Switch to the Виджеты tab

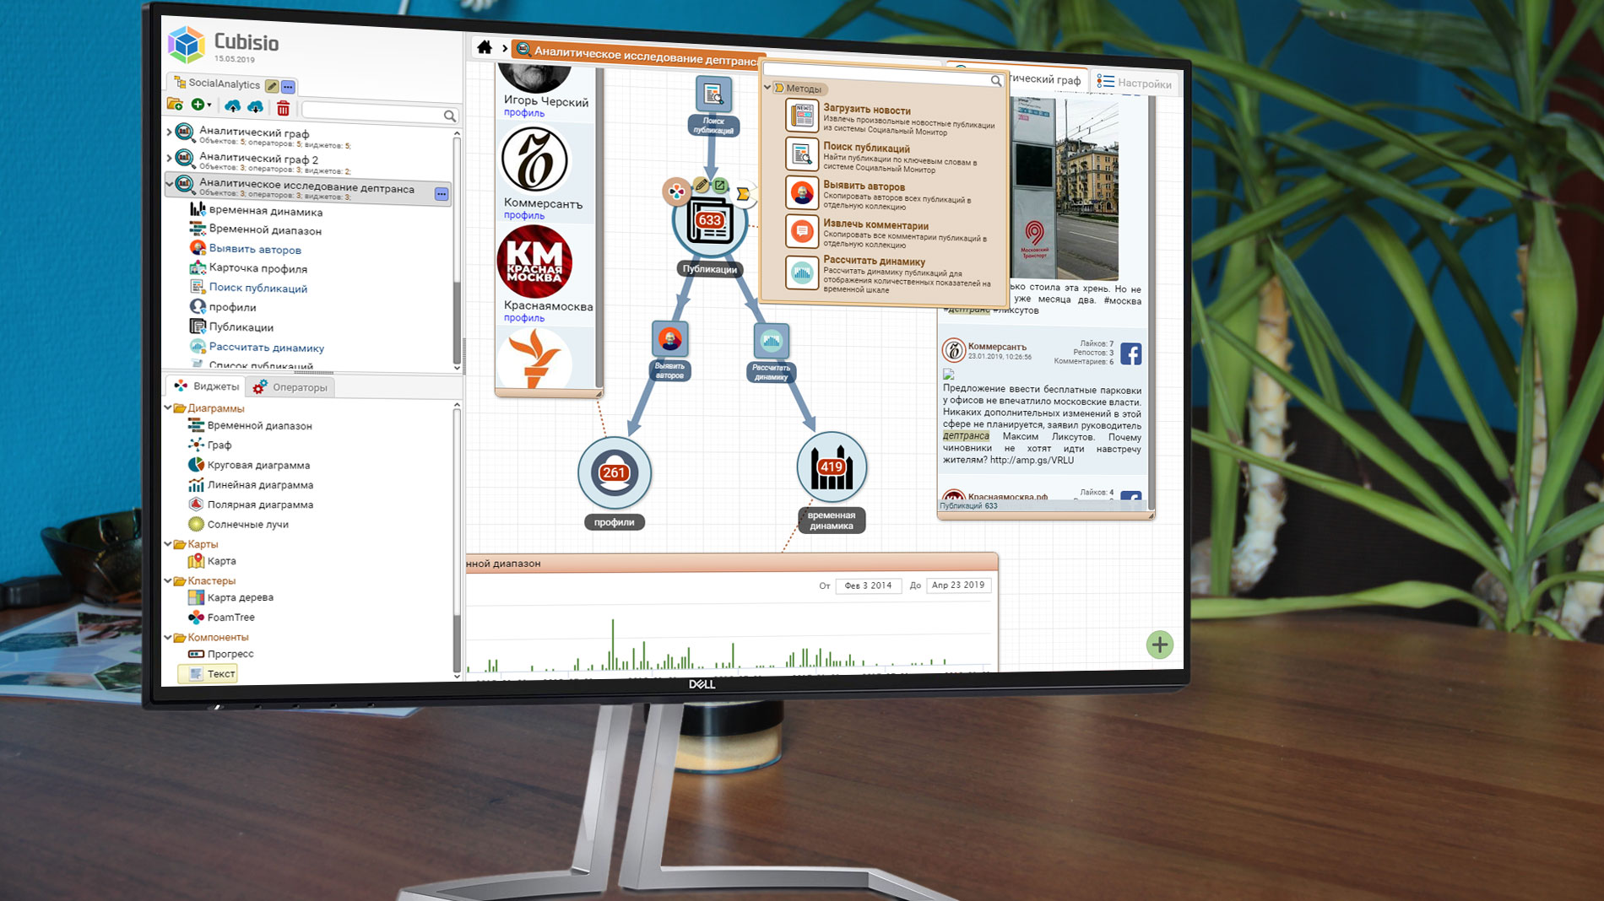pos(206,386)
